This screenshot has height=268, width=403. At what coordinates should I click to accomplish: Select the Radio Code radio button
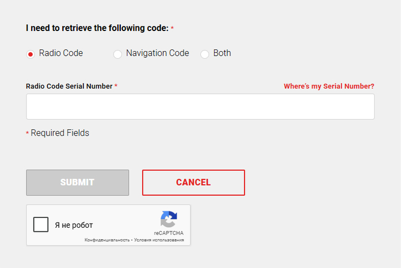[31, 54]
